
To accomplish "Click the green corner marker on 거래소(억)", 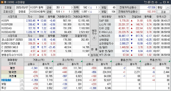I will [53, 61].
